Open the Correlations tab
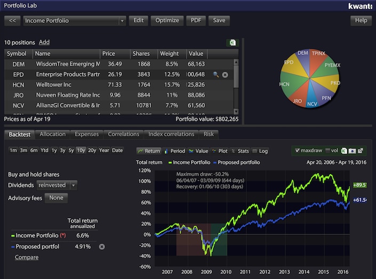The width and height of the screenshot is (376, 279). point(124,134)
